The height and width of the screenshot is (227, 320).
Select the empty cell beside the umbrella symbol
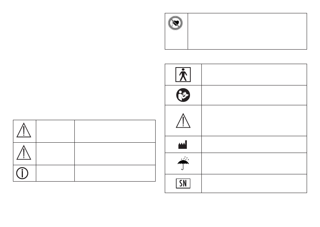(254, 163)
